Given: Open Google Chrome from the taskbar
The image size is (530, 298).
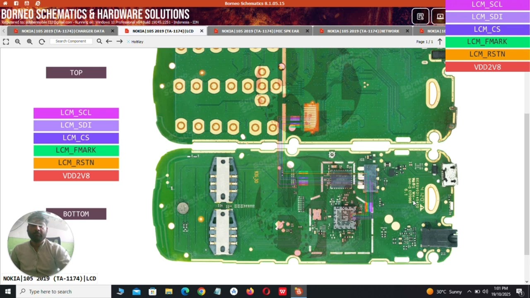Looking at the screenshot, I should 201,291.
